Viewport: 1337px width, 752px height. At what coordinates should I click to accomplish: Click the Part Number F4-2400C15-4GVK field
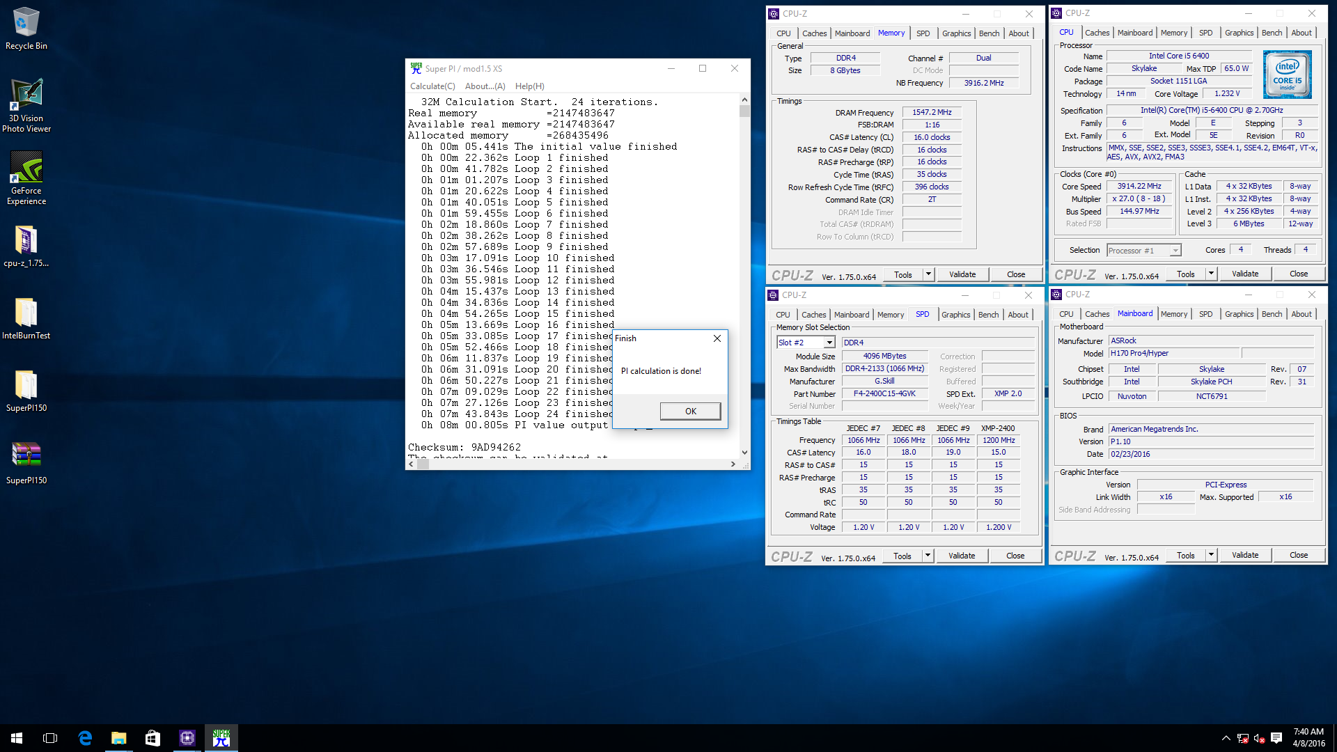click(884, 394)
